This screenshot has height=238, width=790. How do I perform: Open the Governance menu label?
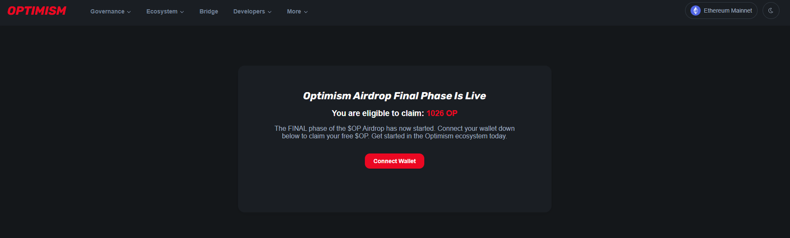click(107, 11)
